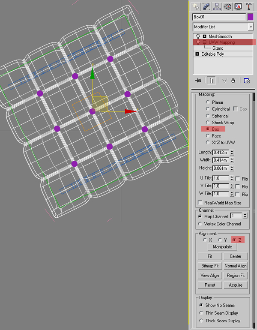The height and width of the screenshot is (330, 257).
Task: Select XYZ to UVW mapping
Action: (208, 142)
